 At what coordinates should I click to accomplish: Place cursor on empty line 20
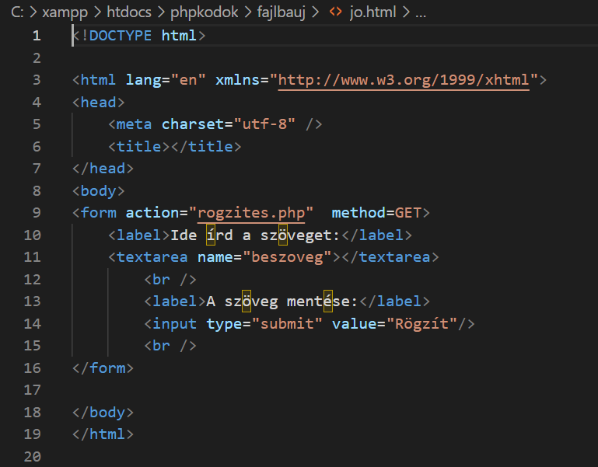tap(233, 457)
